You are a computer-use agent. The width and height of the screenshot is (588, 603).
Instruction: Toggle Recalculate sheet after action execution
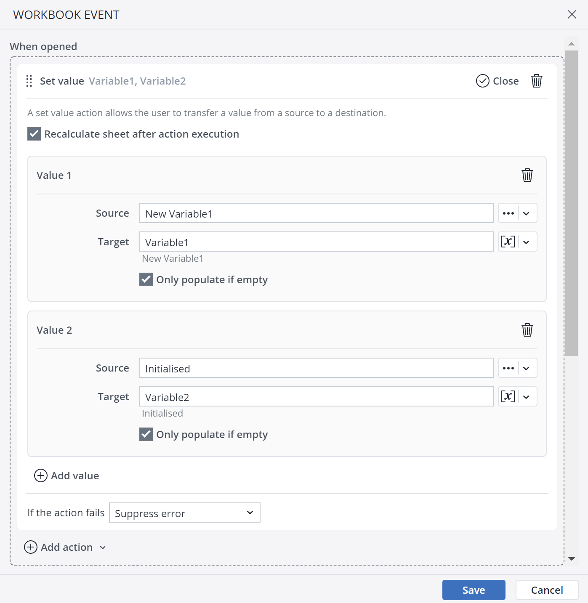point(34,134)
